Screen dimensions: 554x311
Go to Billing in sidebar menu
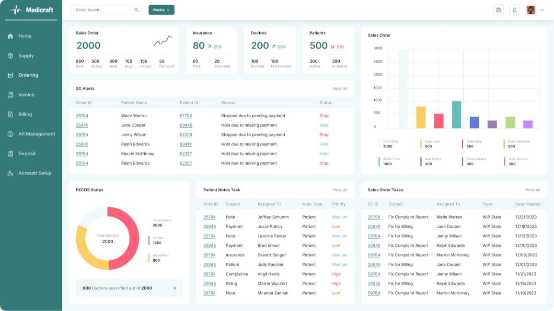point(25,114)
